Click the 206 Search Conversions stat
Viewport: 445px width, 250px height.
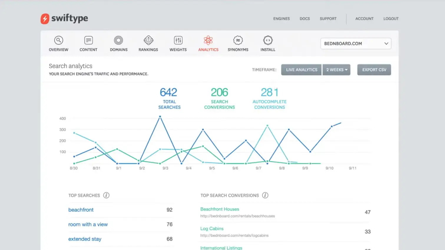tap(219, 99)
